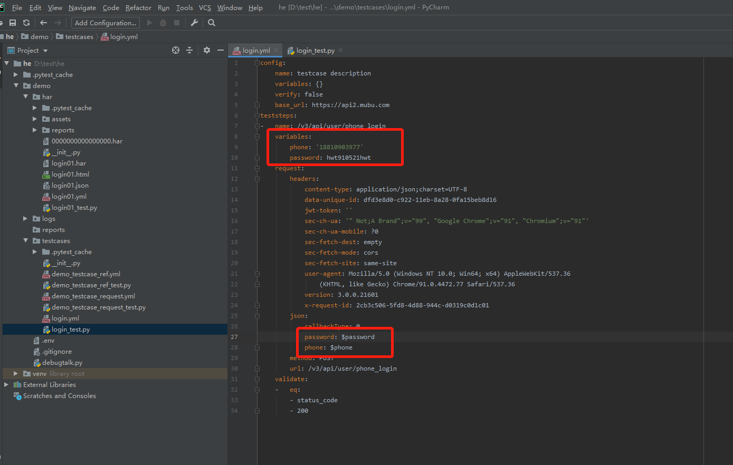
Task: Open Project panel gear options
Action: [x=207, y=50]
